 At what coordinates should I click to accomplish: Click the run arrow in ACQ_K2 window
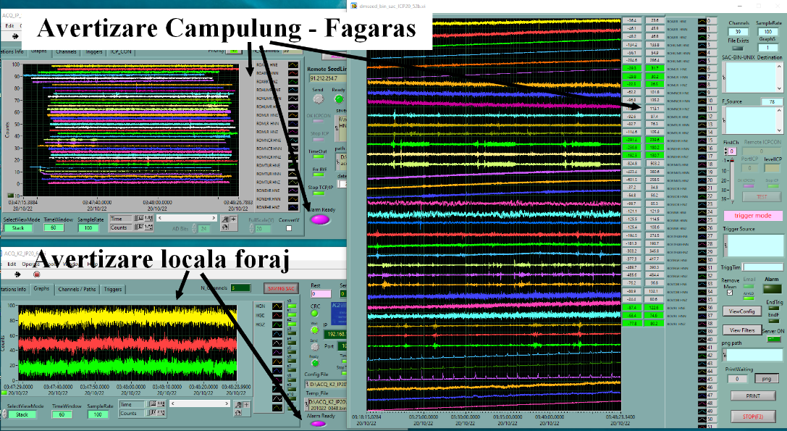(17, 275)
